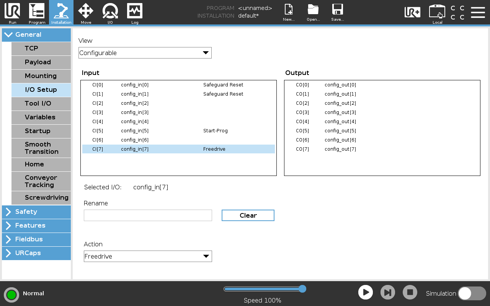Image resolution: width=490 pixels, height=306 pixels.
Task: Click the Clear button
Action: tap(248, 215)
